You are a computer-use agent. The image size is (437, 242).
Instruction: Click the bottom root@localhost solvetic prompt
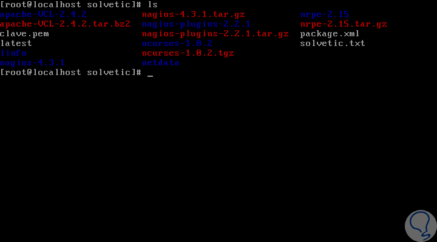tap(71, 73)
